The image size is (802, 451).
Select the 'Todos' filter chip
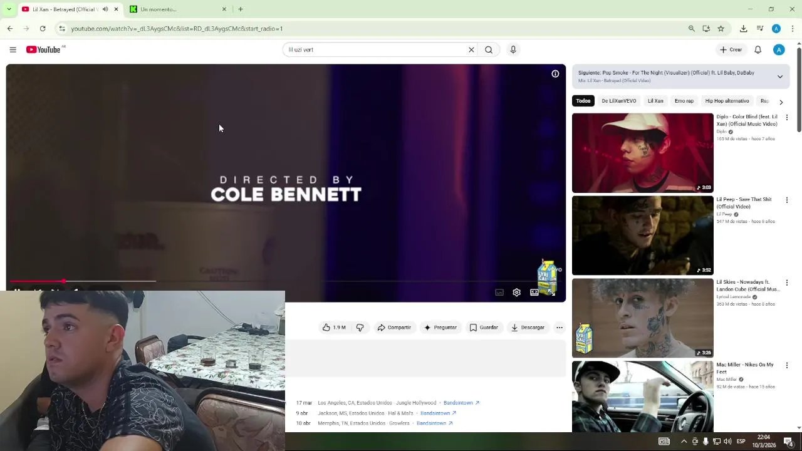(583, 101)
